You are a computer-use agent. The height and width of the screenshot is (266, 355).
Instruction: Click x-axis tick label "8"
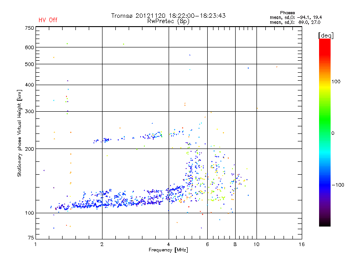click(235, 244)
